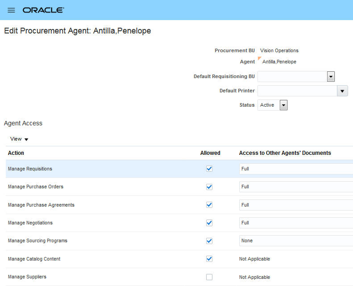Click the Procurement BU label
The image size is (353, 286).
[x=235, y=50]
